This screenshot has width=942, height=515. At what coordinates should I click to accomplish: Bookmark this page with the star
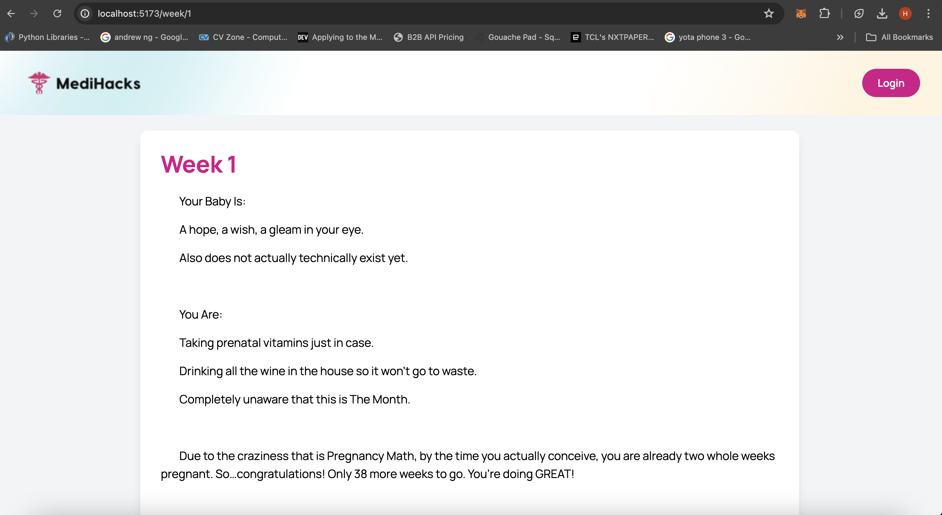tap(769, 14)
